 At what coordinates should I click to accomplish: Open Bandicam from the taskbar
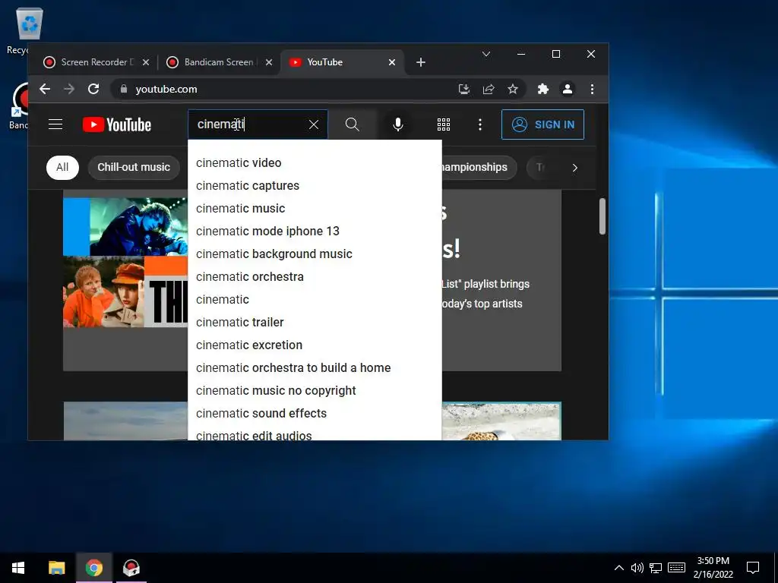[x=131, y=568]
